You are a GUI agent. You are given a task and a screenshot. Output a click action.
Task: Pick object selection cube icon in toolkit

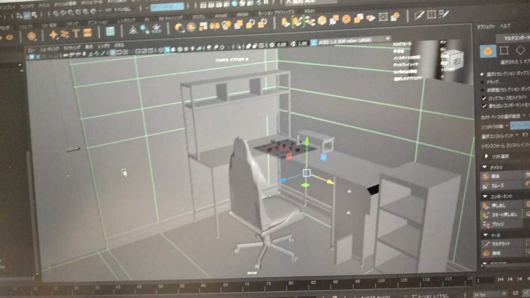click(x=488, y=51)
